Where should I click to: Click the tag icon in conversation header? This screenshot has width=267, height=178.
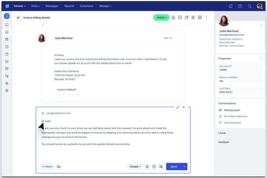tap(187, 18)
